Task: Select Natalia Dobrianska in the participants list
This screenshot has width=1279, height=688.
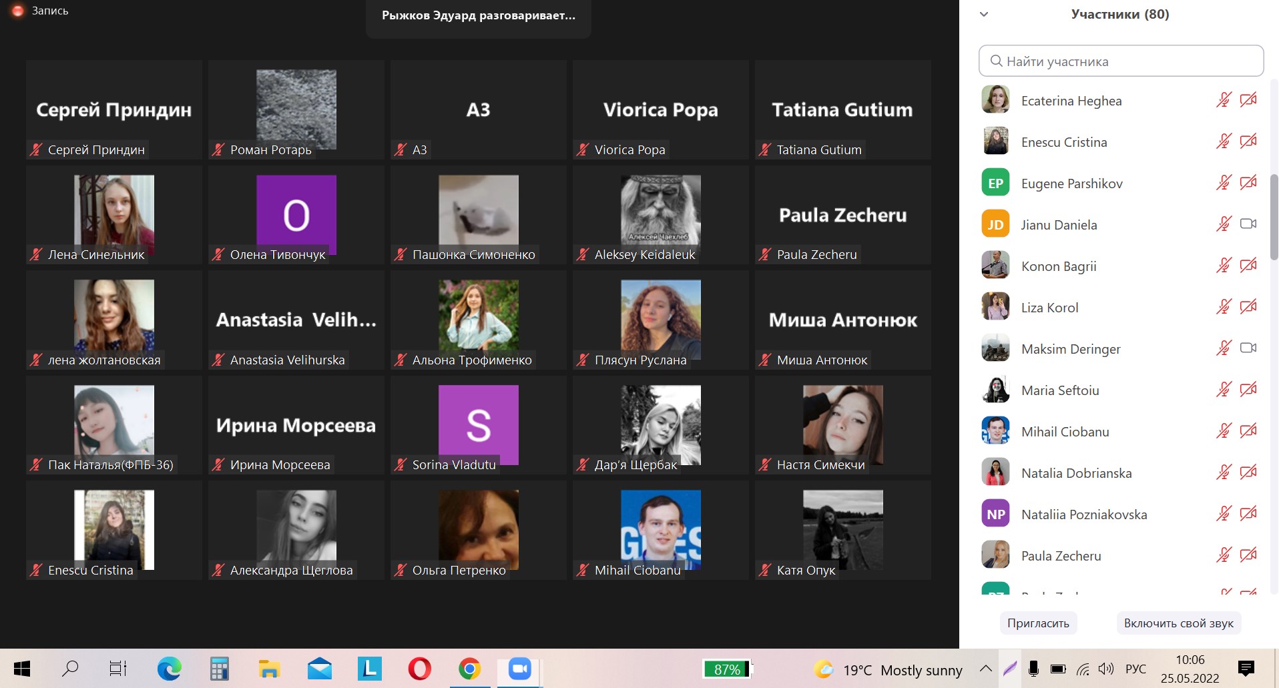Action: pos(1076,473)
